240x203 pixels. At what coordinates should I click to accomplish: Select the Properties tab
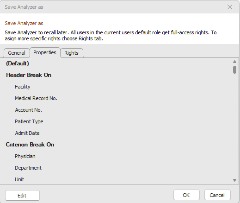pos(45,52)
